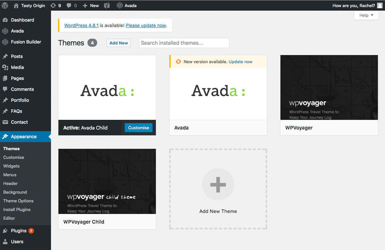Click the Add New Theme text label
The image size is (385, 250).
coord(218,211)
